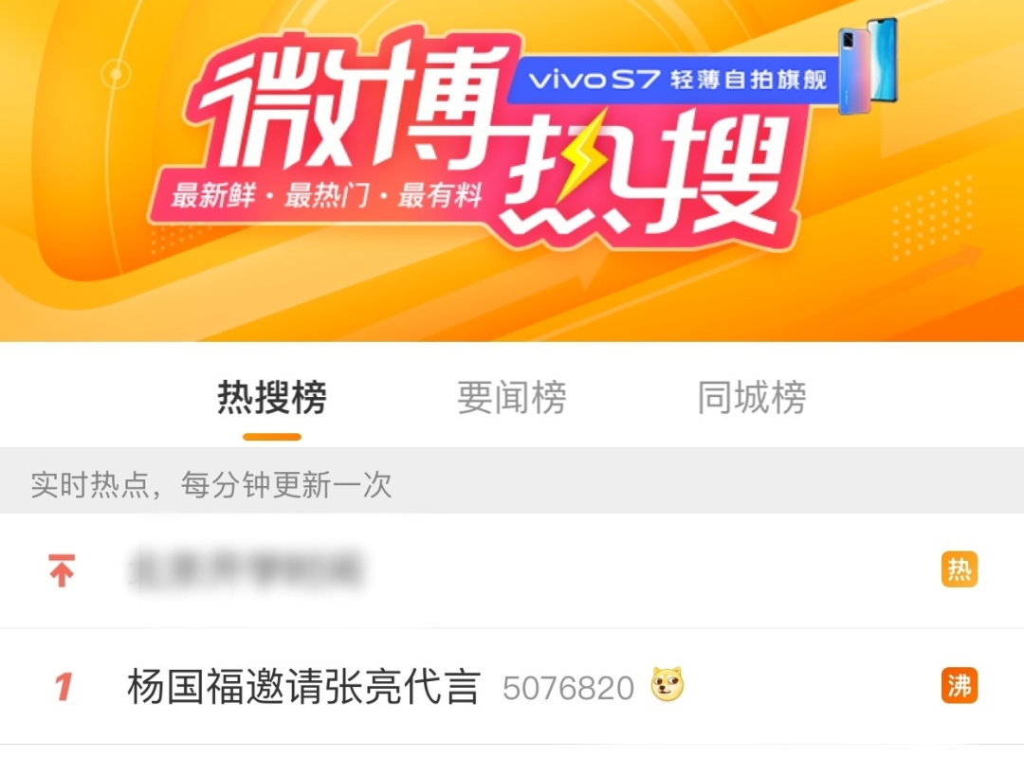Viewport: 1024px width, 757px height.
Task: Open the 要闻榜 tab
Action: [511, 397]
